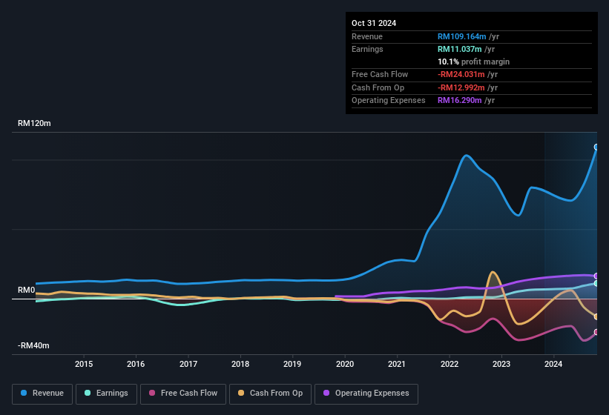
Task: Select the Free Cash Flow pink endpoint marker
Action: coord(596,332)
